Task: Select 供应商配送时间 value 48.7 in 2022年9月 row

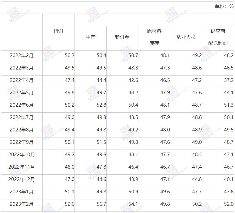Action: [x=229, y=142]
